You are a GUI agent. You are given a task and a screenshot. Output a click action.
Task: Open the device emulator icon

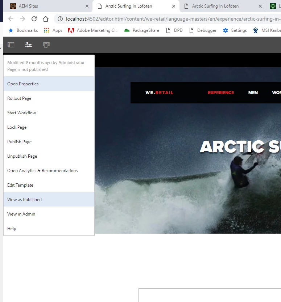coord(46,45)
